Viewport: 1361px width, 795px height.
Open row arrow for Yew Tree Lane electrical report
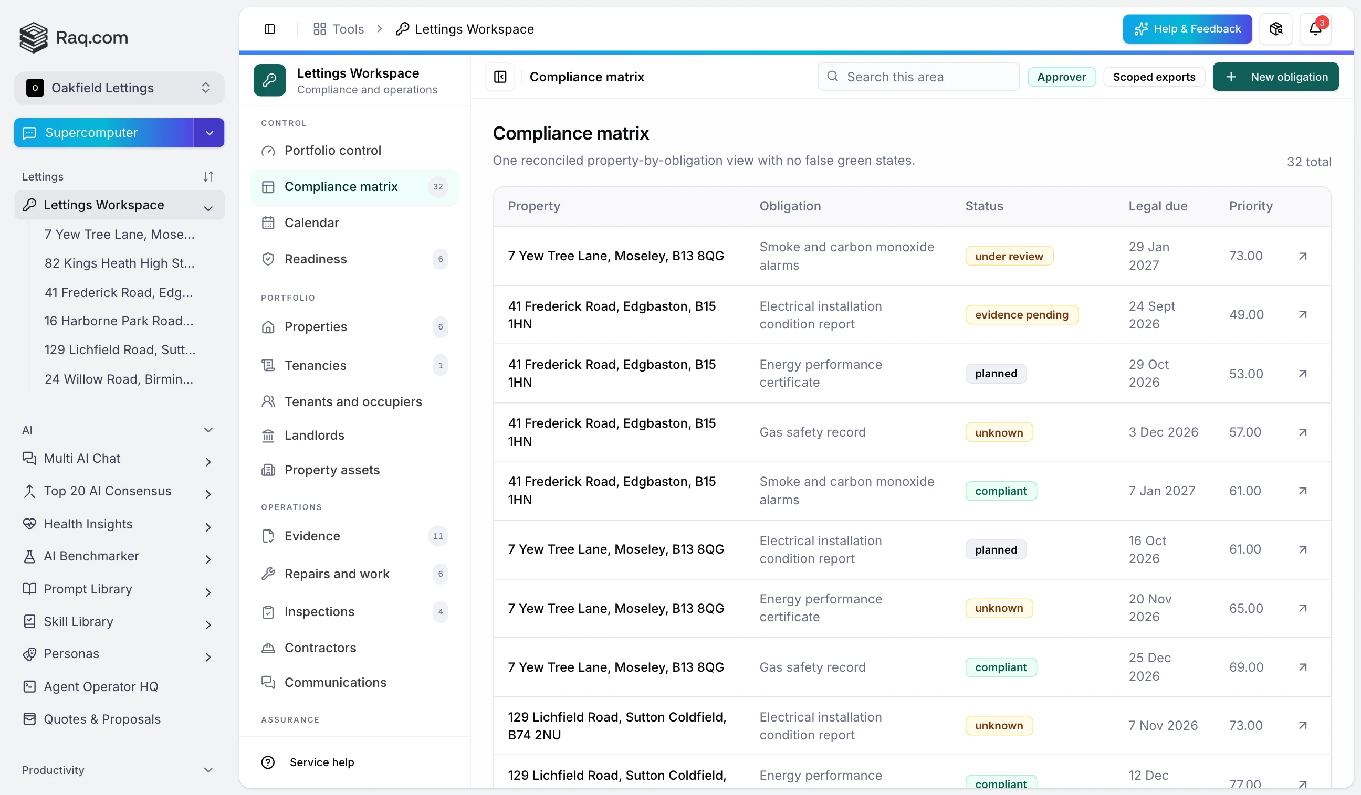pos(1303,549)
